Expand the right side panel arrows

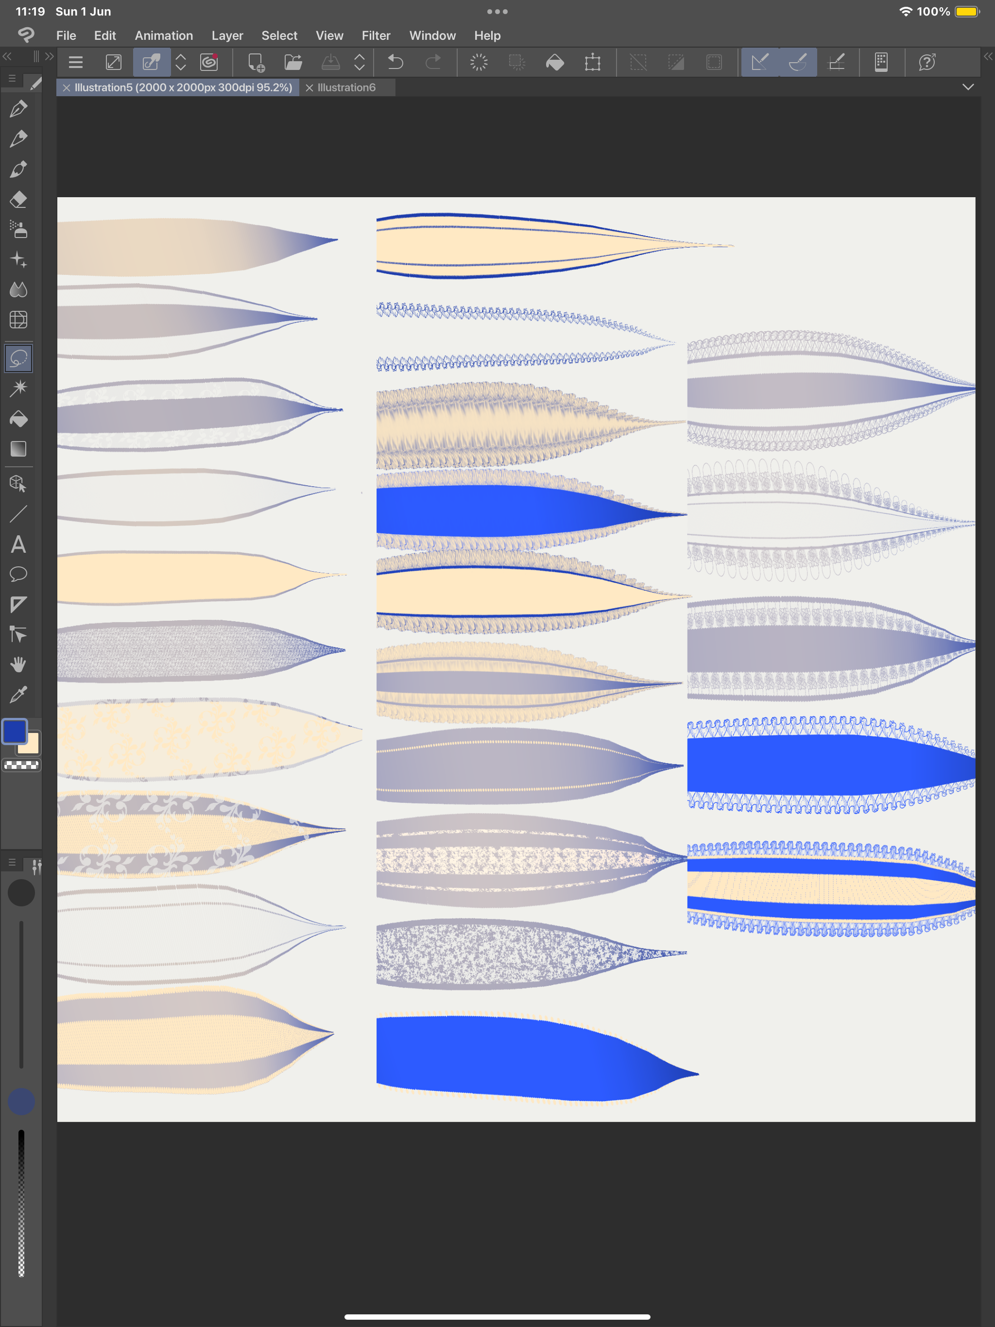tap(988, 56)
